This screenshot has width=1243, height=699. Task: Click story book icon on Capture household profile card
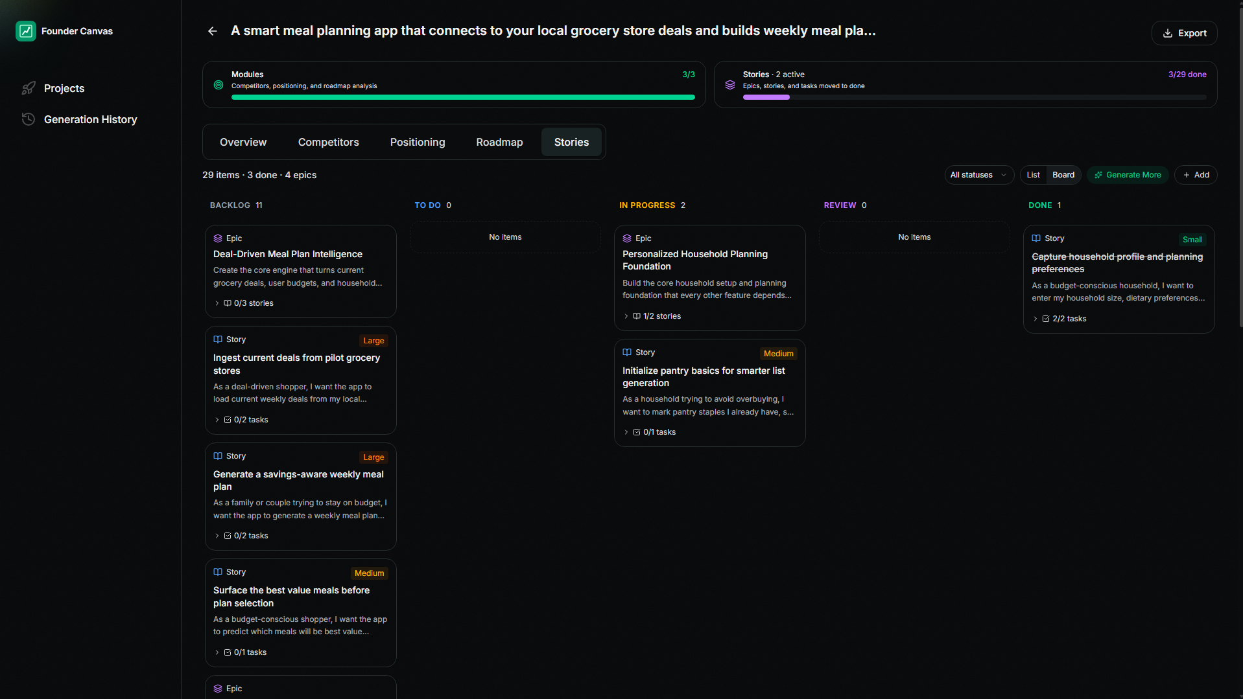(1036, 238)
